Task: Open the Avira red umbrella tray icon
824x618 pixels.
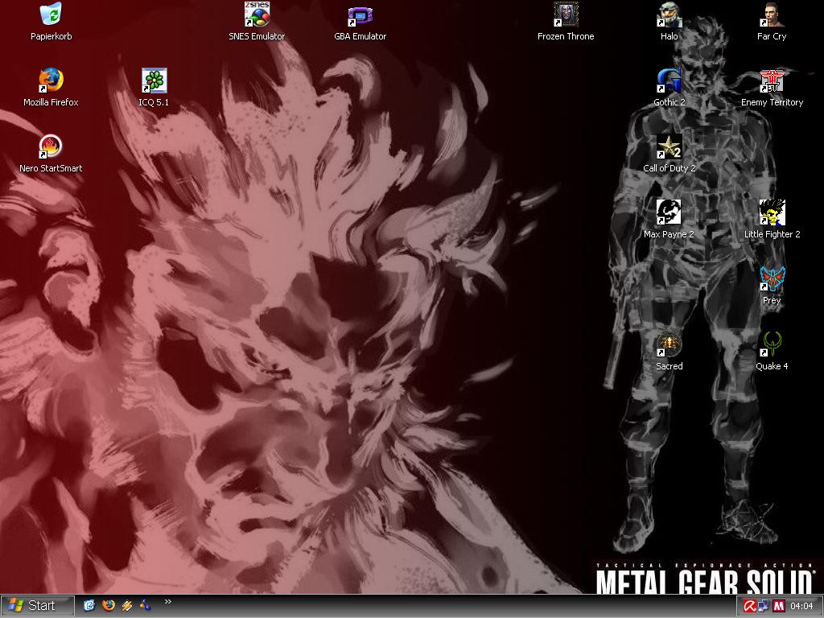Action: click(750, 606)
